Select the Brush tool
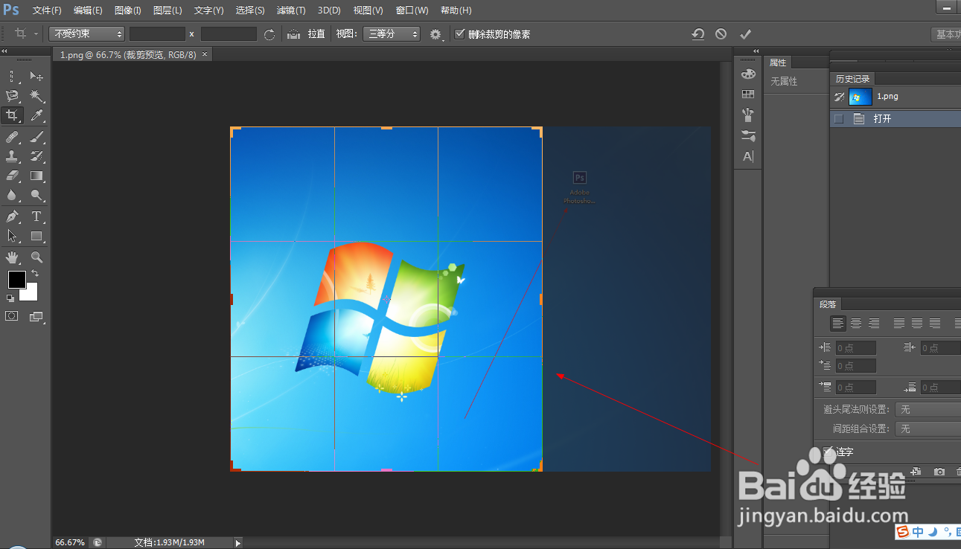Image resolution: width=961 pixels, height=549 pixels. 36,137
